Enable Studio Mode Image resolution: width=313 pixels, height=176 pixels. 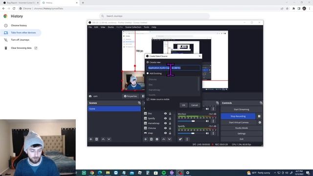[241, 128]
